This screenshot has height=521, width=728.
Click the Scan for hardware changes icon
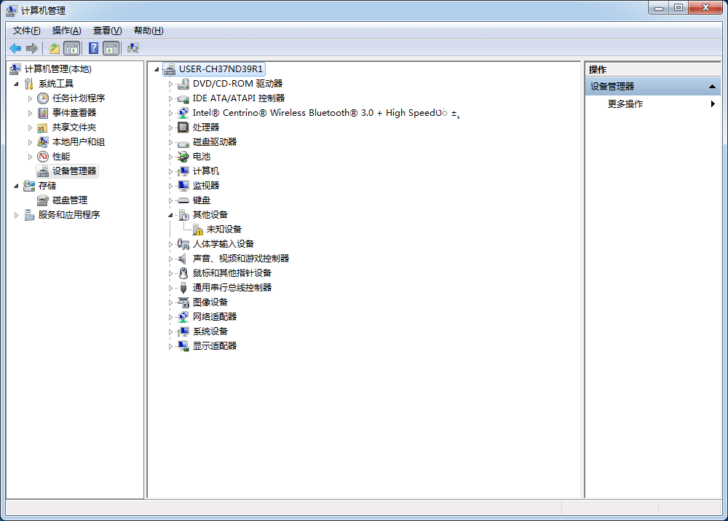point(133,48)
